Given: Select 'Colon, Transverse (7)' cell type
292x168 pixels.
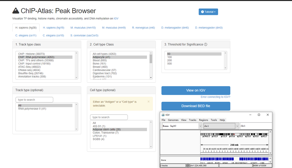Looking at the screenshot, I should pyautogui.click(x=120, y=133).
